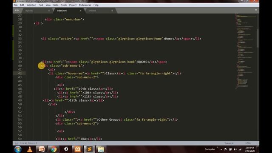Switch to the index.html tab
The width and height of the screenshot is (272, 153).
[68, 11]
